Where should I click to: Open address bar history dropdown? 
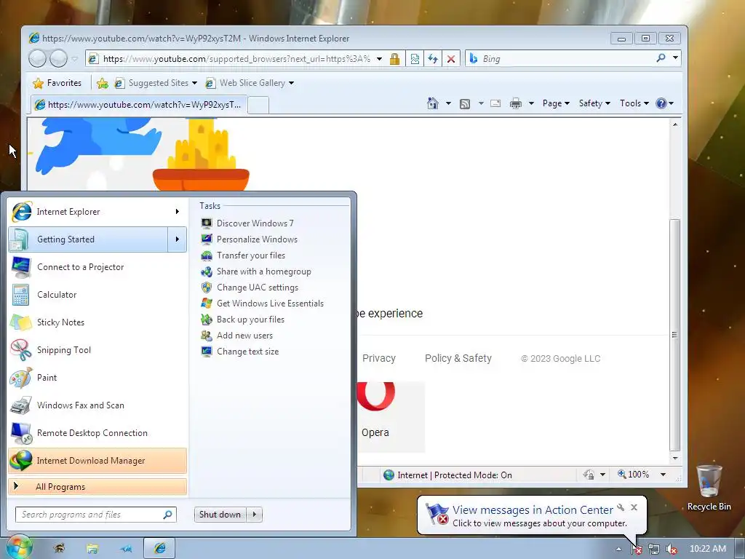(379, 59)
